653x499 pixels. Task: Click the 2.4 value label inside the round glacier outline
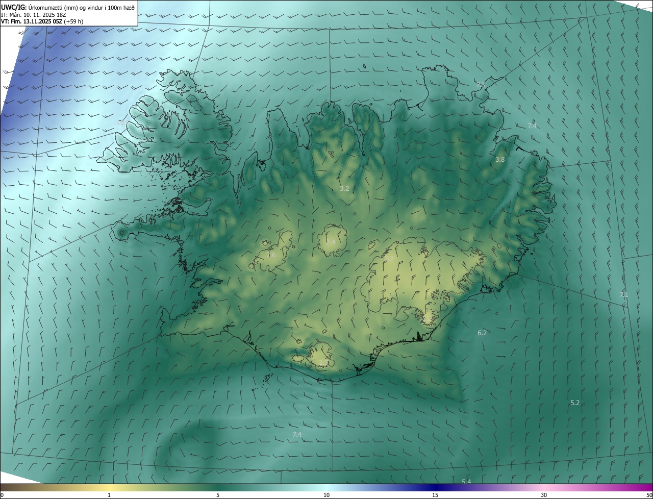(x=331, y=242)
